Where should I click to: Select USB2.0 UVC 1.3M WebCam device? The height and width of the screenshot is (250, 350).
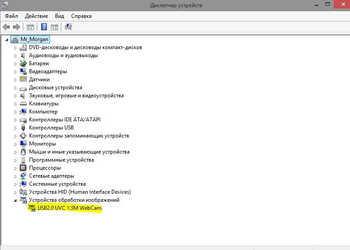[x=69, y=208]
